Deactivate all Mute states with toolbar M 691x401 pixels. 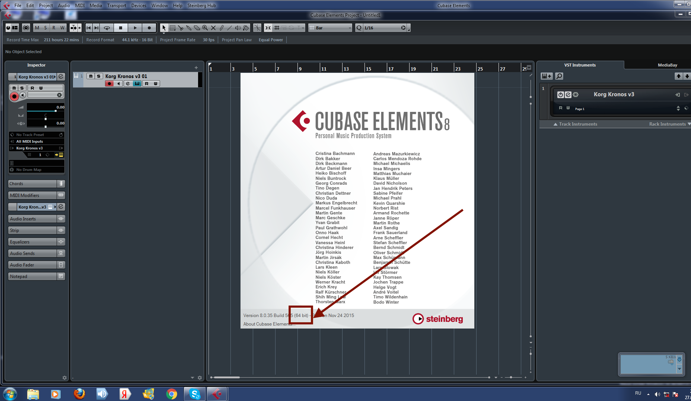click(37, 28)
